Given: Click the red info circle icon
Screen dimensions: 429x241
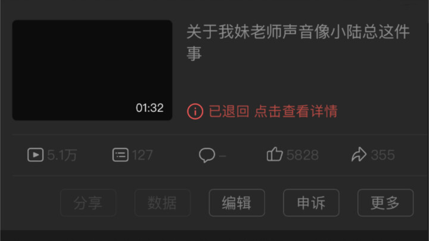Looking at the screenshot, I should click(195, 111).
